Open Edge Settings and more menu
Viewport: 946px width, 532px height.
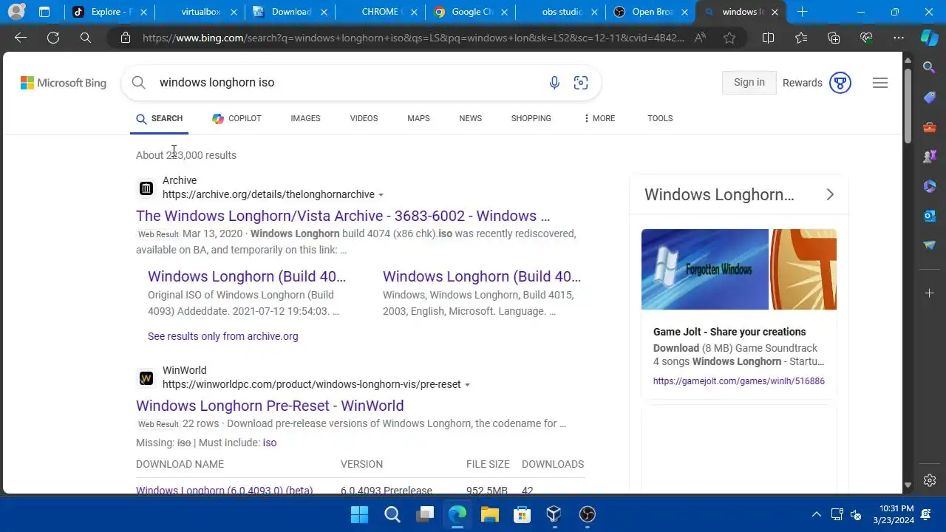[x=899, y=38]
